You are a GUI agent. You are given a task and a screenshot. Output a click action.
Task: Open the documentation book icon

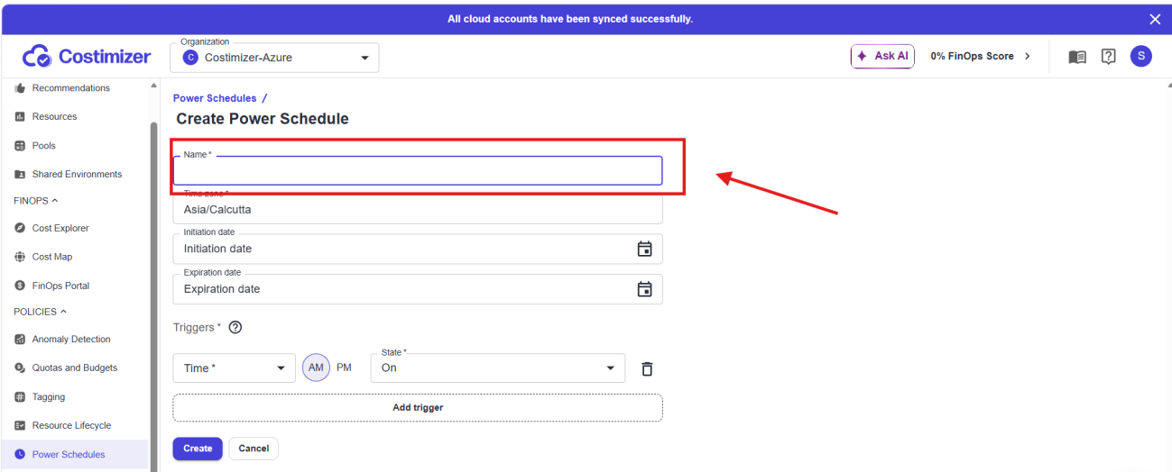tap(1077, 57)
